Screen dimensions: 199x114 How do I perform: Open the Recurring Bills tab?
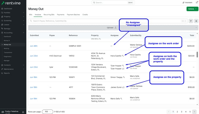point(49,15)
